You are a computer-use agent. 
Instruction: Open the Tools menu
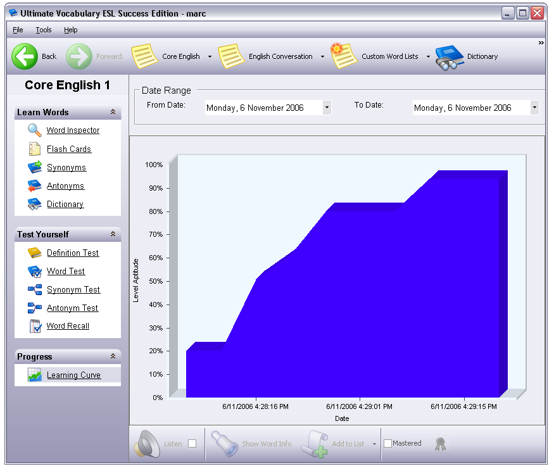tap(44, 30)
